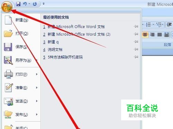Screen dimensions: 173x129
Task: Expand the 发布(U) submenu arrow
Action: click(x=37, y=114)
